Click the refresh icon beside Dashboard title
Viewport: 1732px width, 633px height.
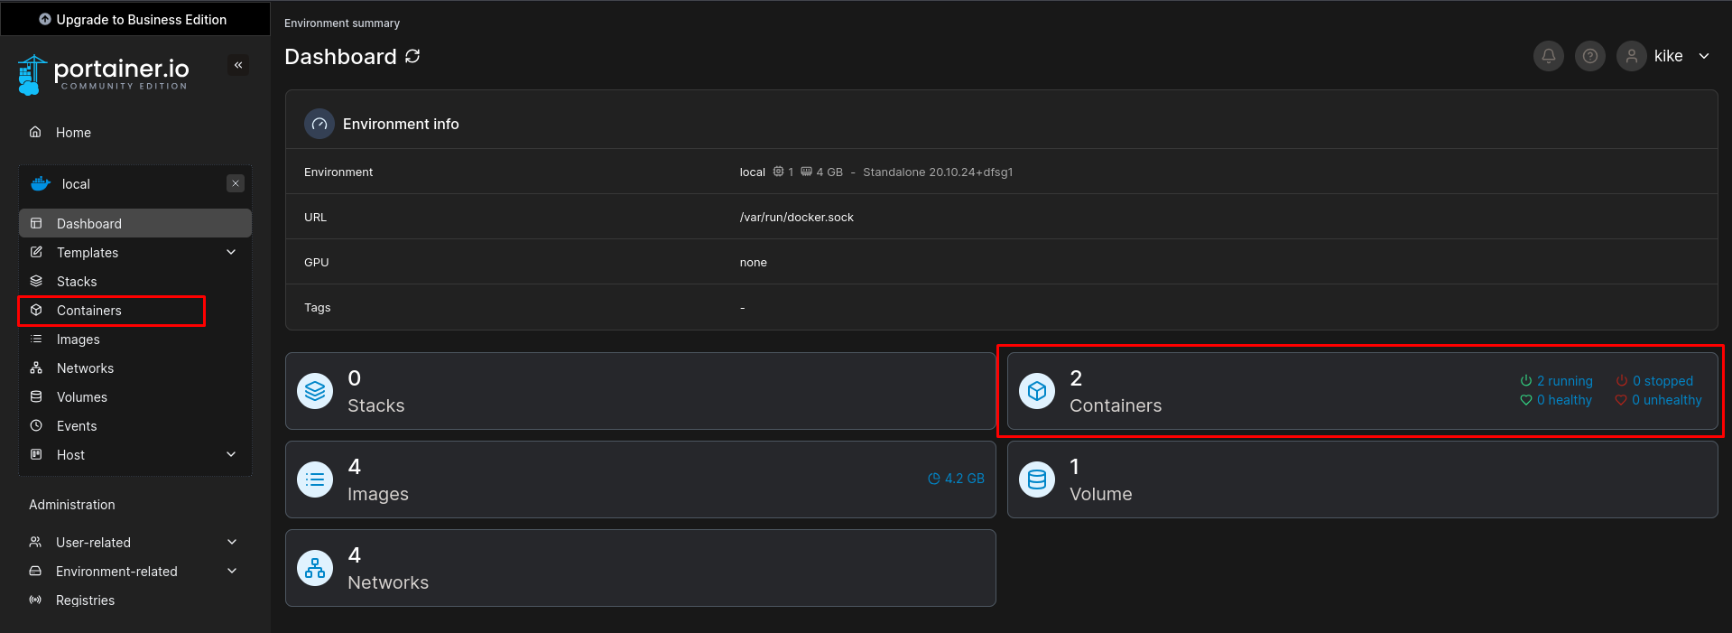412,56
